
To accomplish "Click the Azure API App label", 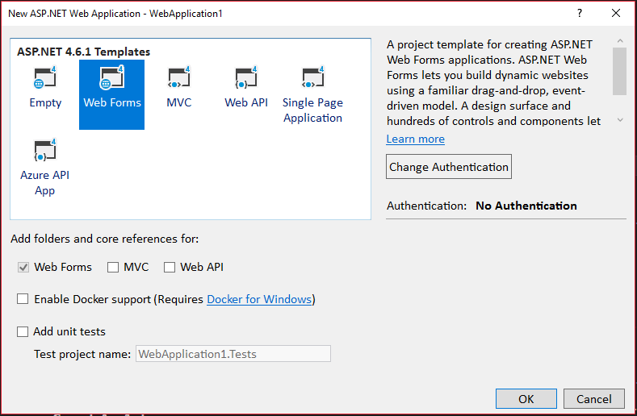I will (x=44, y=183).
